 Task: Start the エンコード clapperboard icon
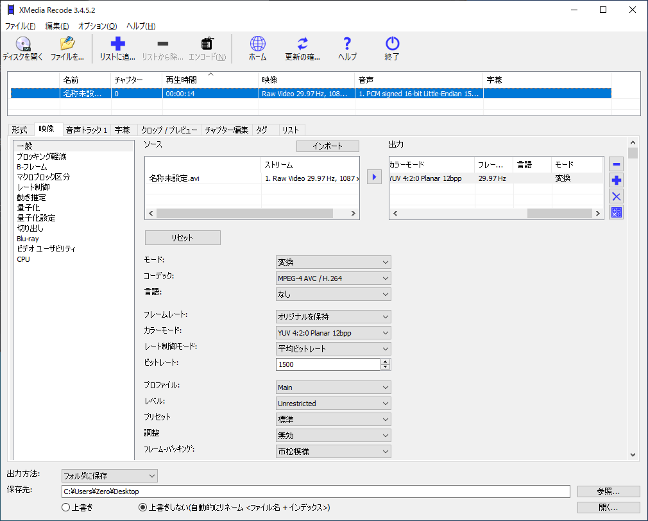[x=207, y=44]
